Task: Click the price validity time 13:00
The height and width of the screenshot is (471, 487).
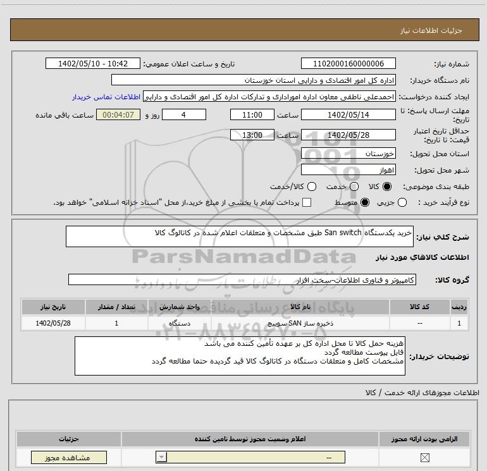Action: coord(252,135)
